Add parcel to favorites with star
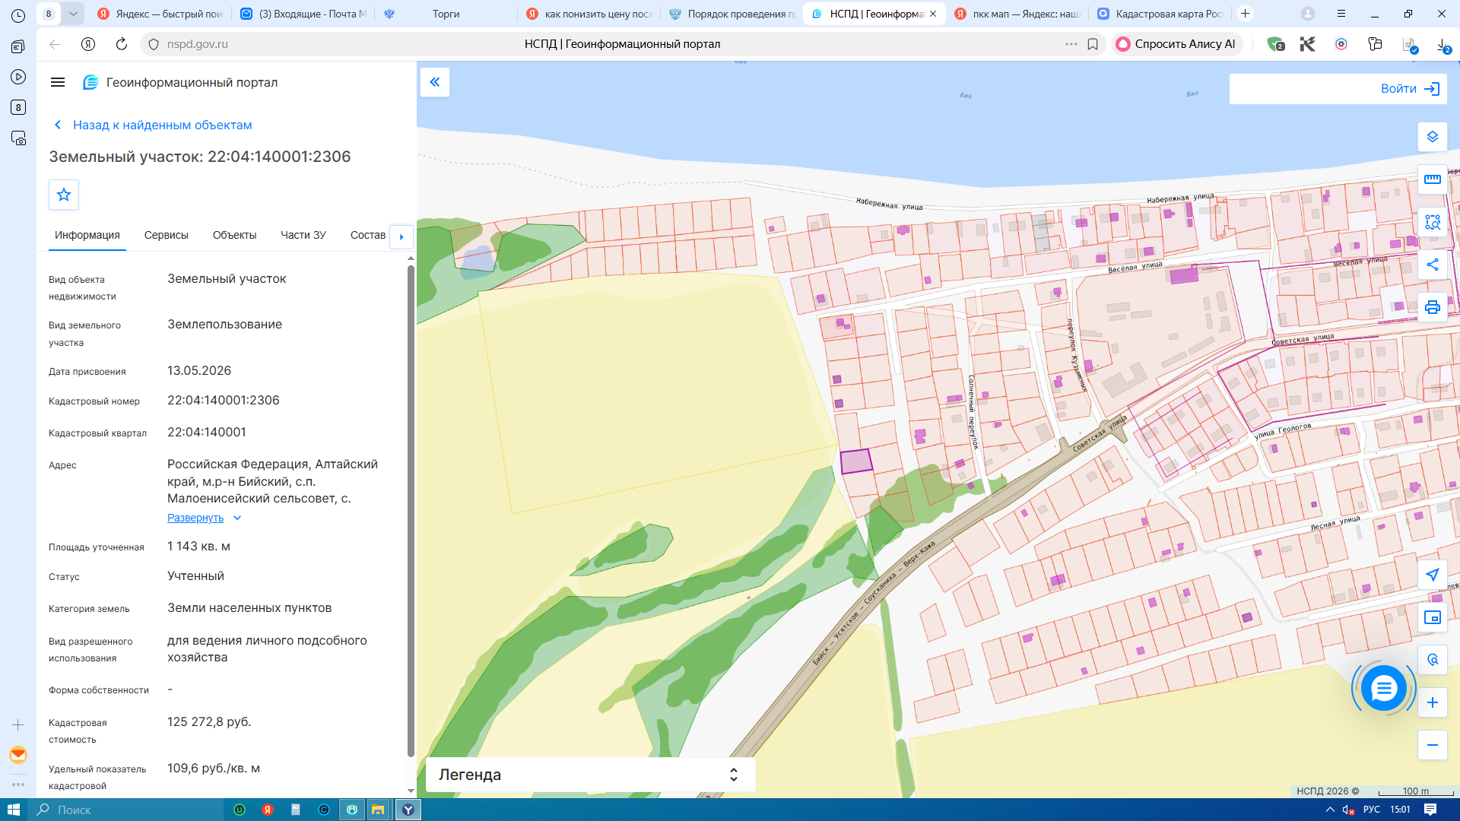This screenshot has height=821, width=1460. click(64, 195)
